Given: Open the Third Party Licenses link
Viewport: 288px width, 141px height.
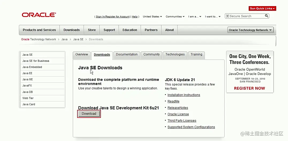Looking at the screenshot, I should point(182,121).
